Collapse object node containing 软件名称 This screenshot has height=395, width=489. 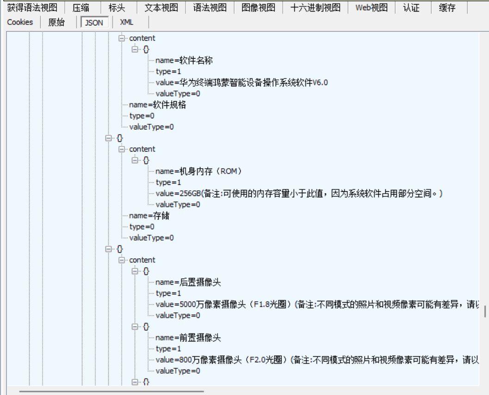pos(135,49)
